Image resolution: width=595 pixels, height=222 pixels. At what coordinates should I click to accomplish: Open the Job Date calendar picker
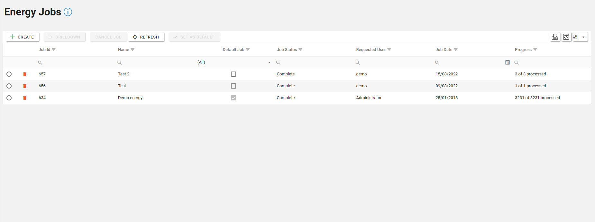point(508,62)
